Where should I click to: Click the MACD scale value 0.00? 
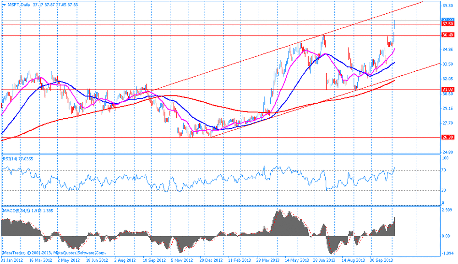tap(446, 236)
